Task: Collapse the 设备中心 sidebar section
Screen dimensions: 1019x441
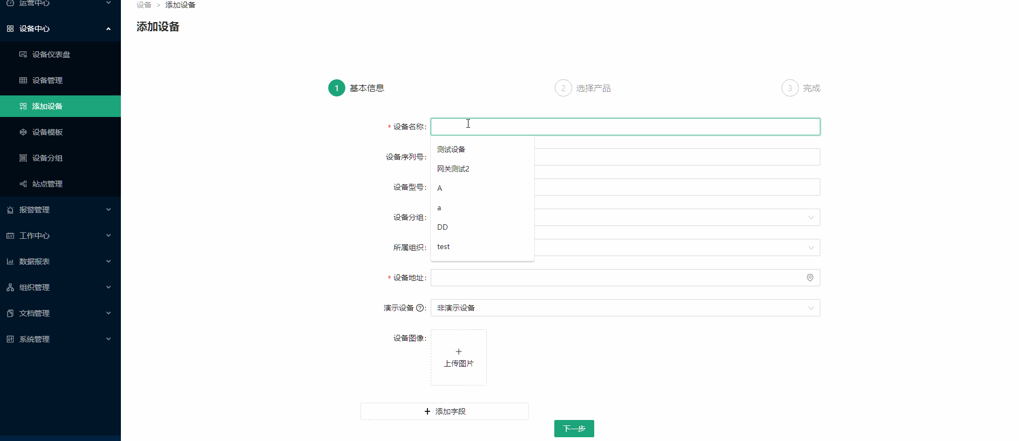Action: coord(60,29)
